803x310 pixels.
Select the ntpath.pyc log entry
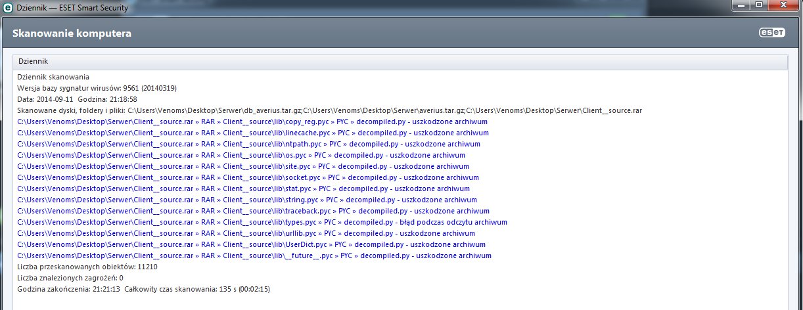coord(248,144)
